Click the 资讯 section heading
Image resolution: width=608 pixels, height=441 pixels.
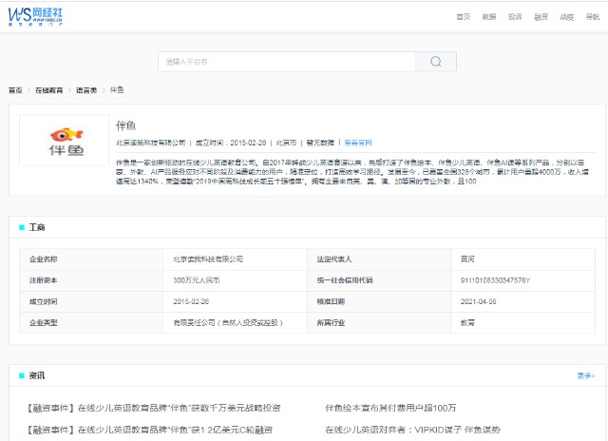tap(37, 375)
